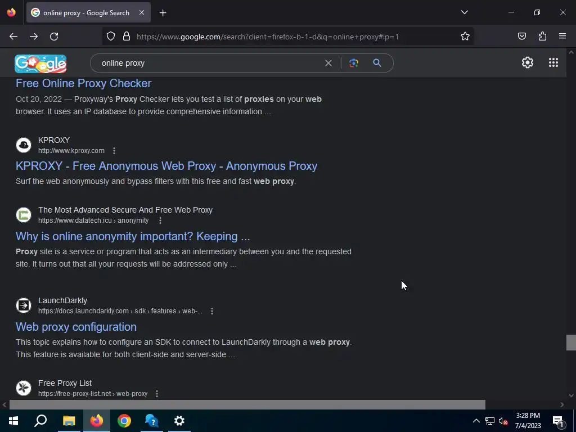The width and height of the screenshot is (576, 432).
Task: Click the Free Proxy List favicon
Action: 24,388
